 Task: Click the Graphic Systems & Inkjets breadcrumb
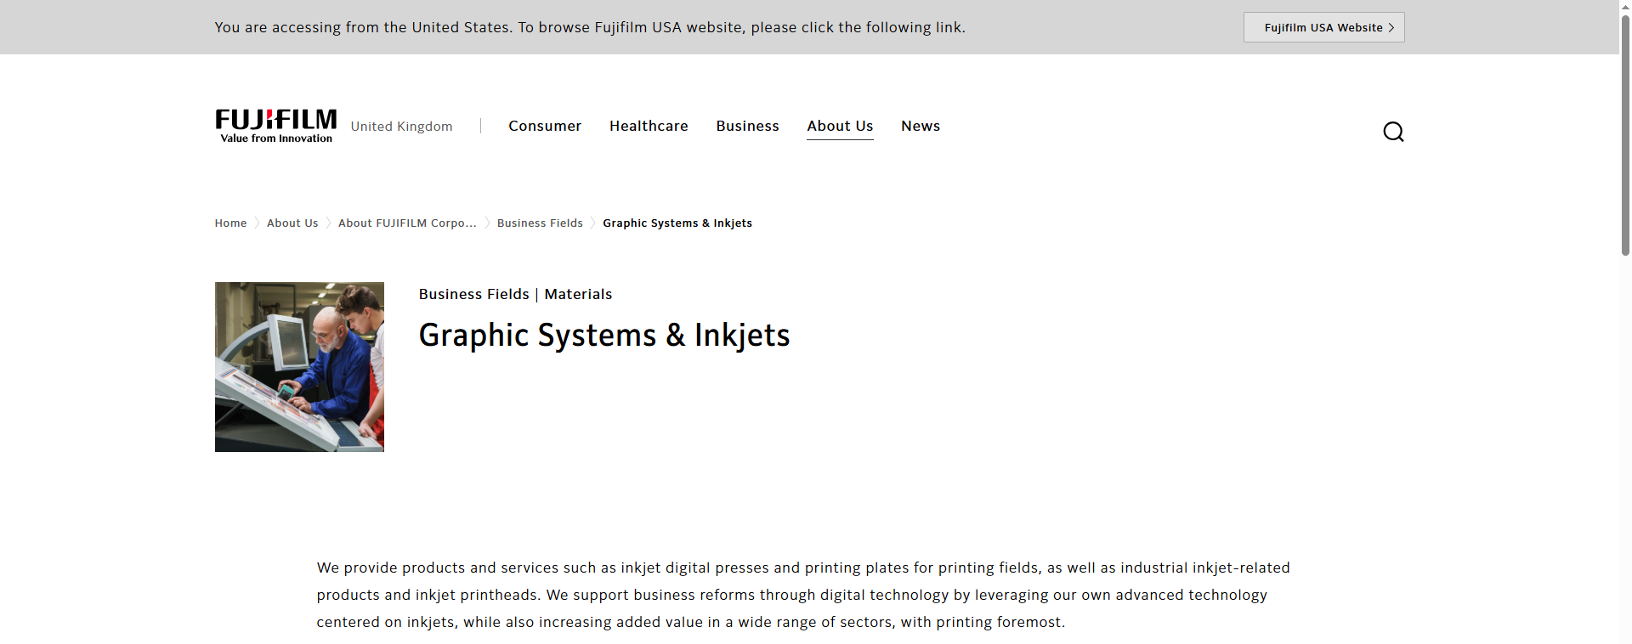pos(677,223)
